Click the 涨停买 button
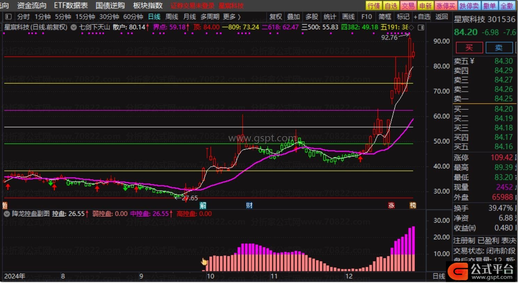 click(x=446, y=6)
